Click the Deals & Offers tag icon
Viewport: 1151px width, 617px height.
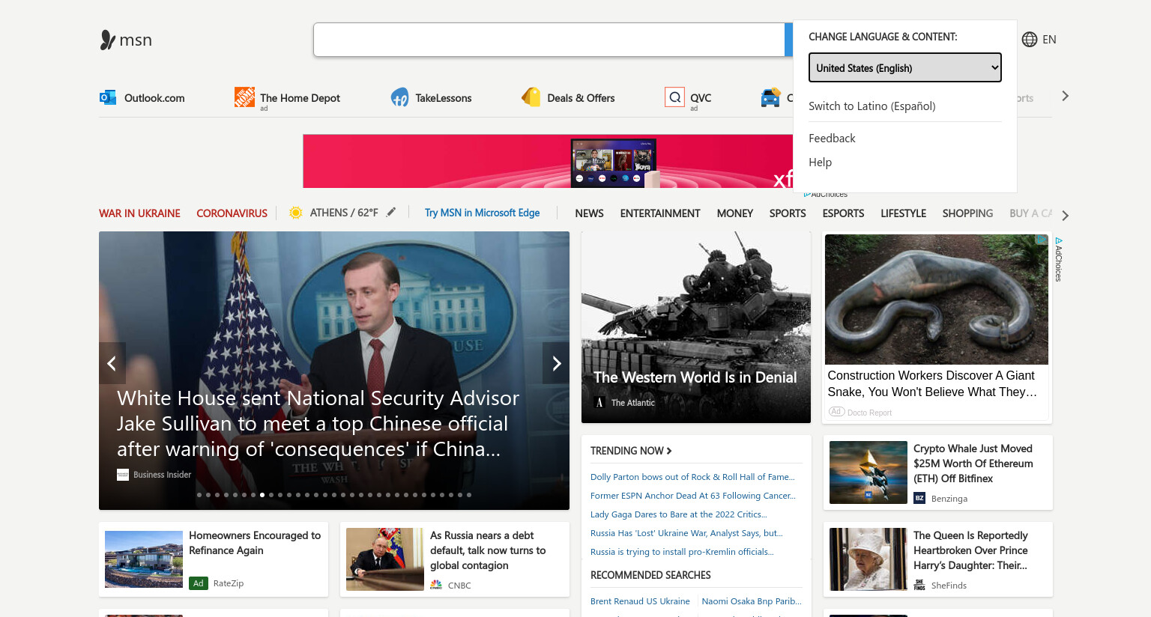point(531,97)
